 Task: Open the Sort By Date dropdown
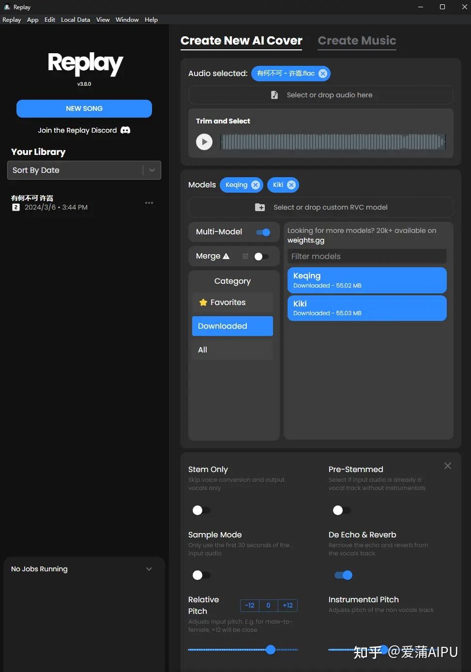click(x=84, y=170)
